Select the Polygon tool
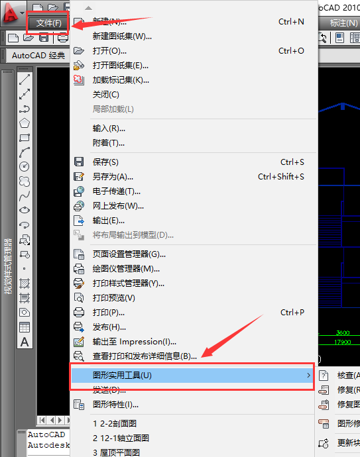The image size is (360, 457). (25, 123)
